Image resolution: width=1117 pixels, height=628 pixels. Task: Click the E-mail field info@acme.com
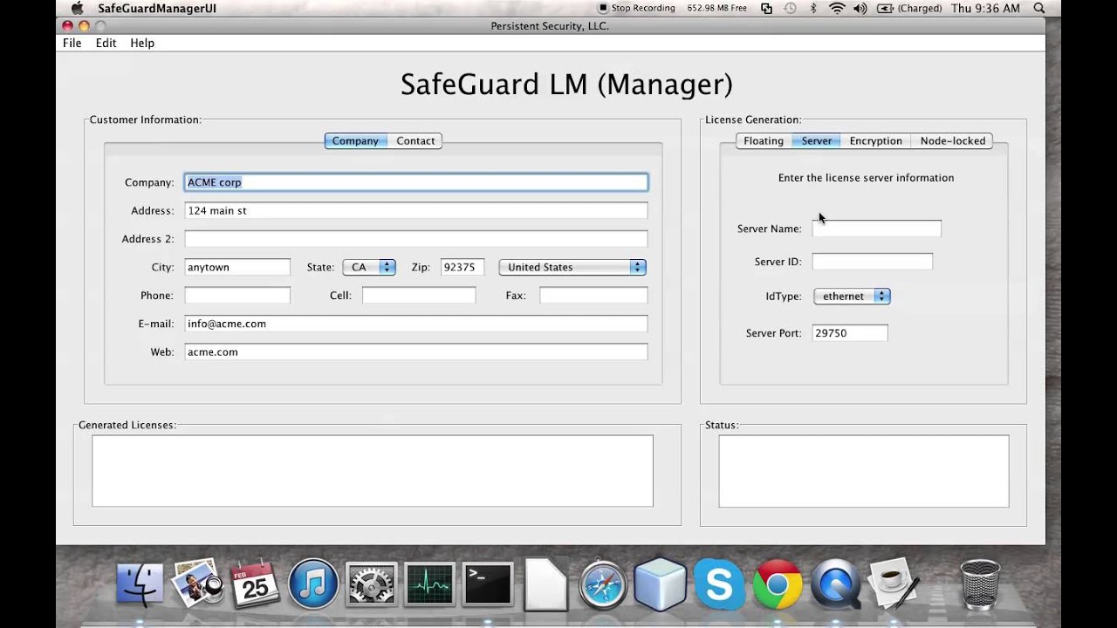tap(416, 324)
